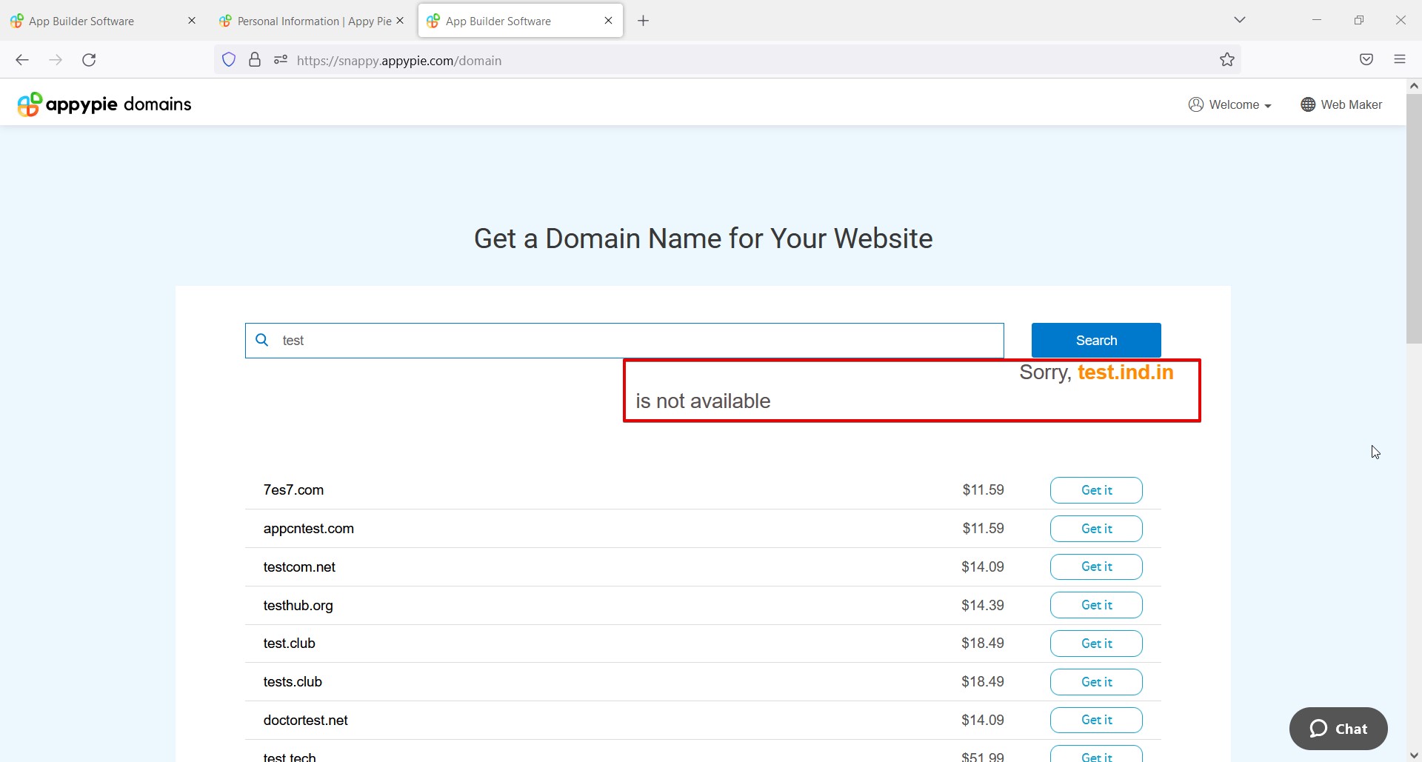The height and width of the screenshot is (762, 1422).
Task: Get the tests.club domain
Action: pyautogui.click(x=1096, y=682)
